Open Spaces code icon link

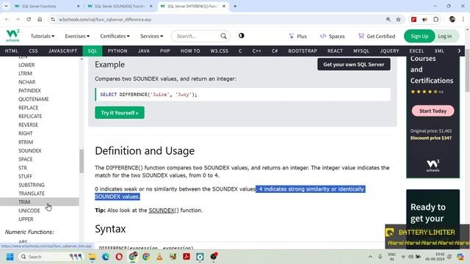[x=333, y=36]
